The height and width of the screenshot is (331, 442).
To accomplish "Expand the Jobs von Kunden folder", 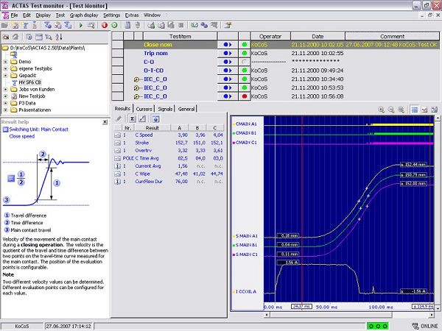I will click(7, 90).
